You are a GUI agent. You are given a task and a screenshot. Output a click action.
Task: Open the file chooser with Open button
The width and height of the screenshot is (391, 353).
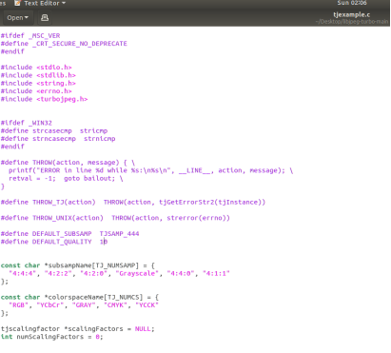(18, 18)
